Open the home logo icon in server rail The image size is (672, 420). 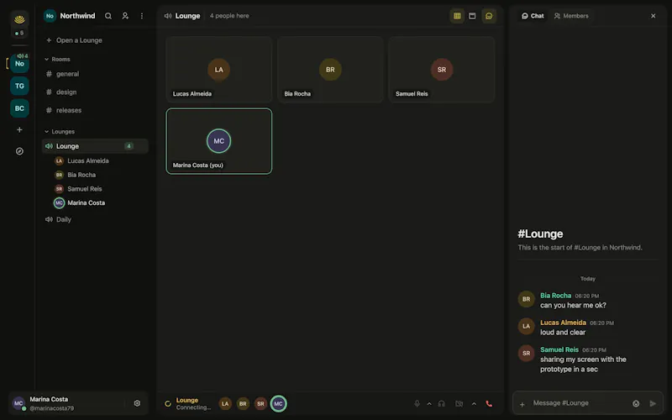tap(19, 19)
